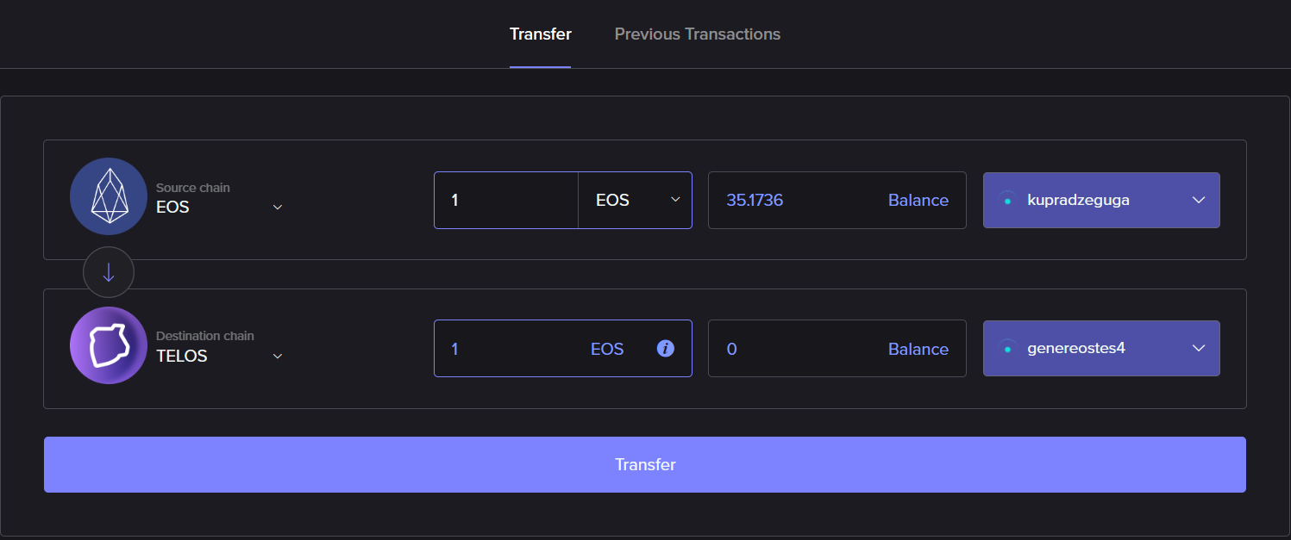Open the genereostes4 account dropdown

(x=1198, y=349)
